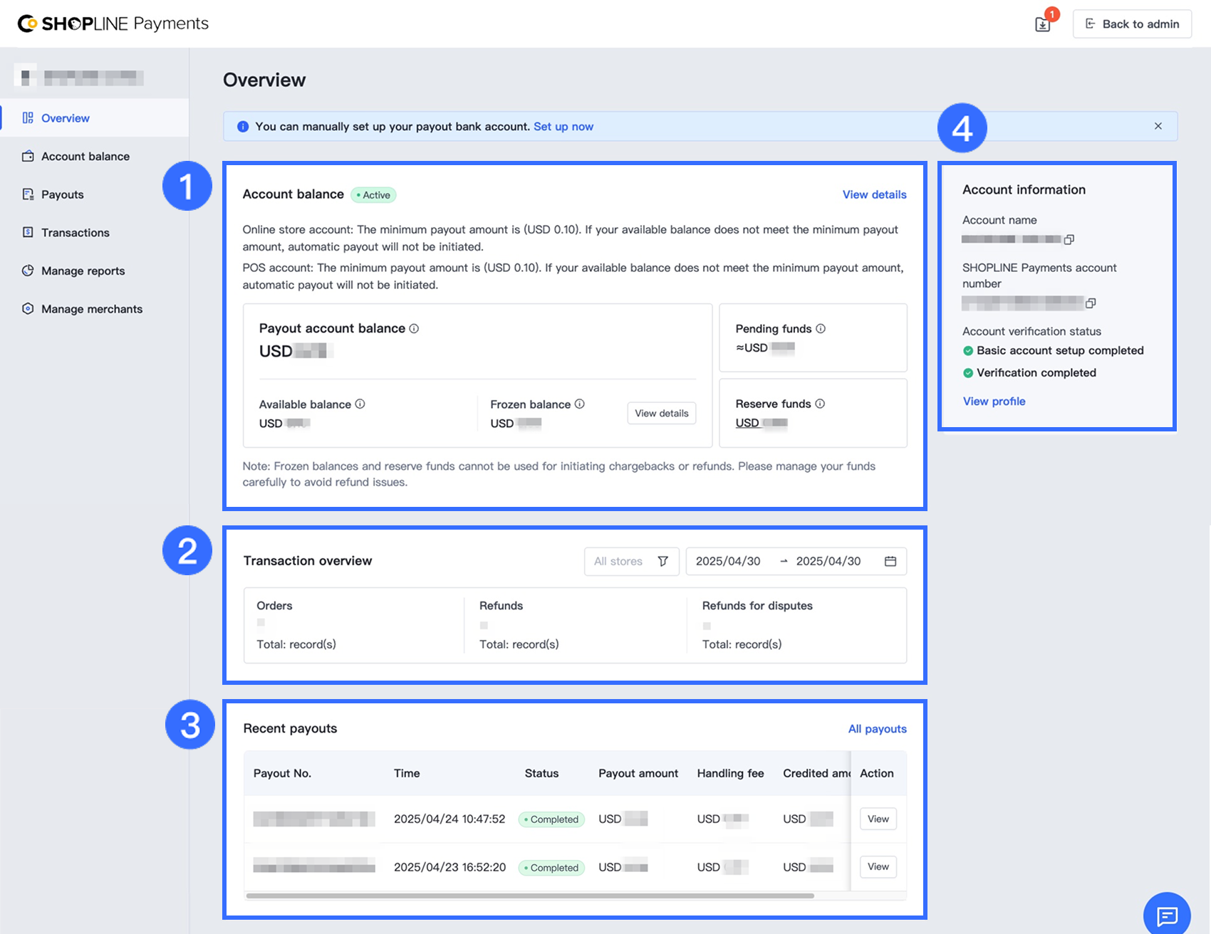View the 2025/04/23 16:52:20 payout
Image resolution: width=1211 pixels, height=934 pixels.
pos(878,866)
